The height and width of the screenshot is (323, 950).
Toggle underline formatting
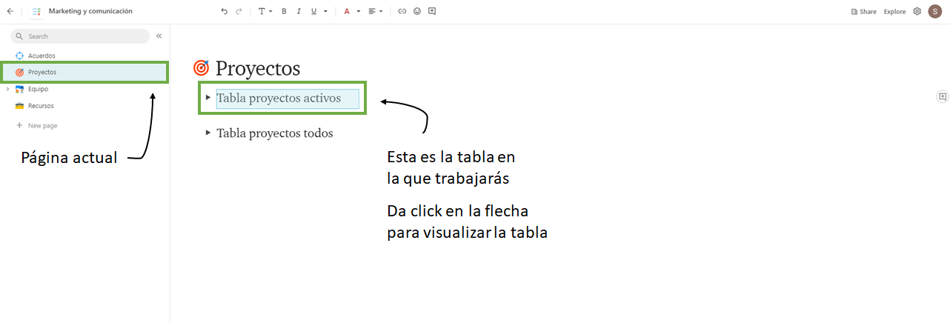point(313,11)
